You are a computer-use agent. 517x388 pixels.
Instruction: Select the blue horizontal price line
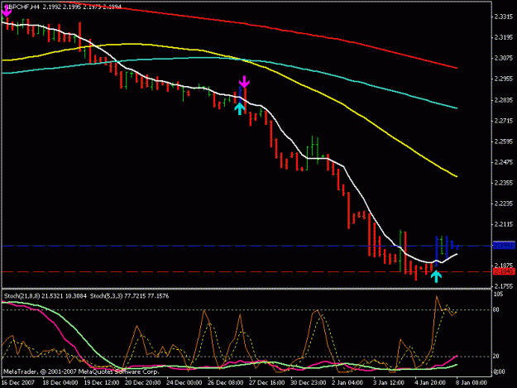247,246
